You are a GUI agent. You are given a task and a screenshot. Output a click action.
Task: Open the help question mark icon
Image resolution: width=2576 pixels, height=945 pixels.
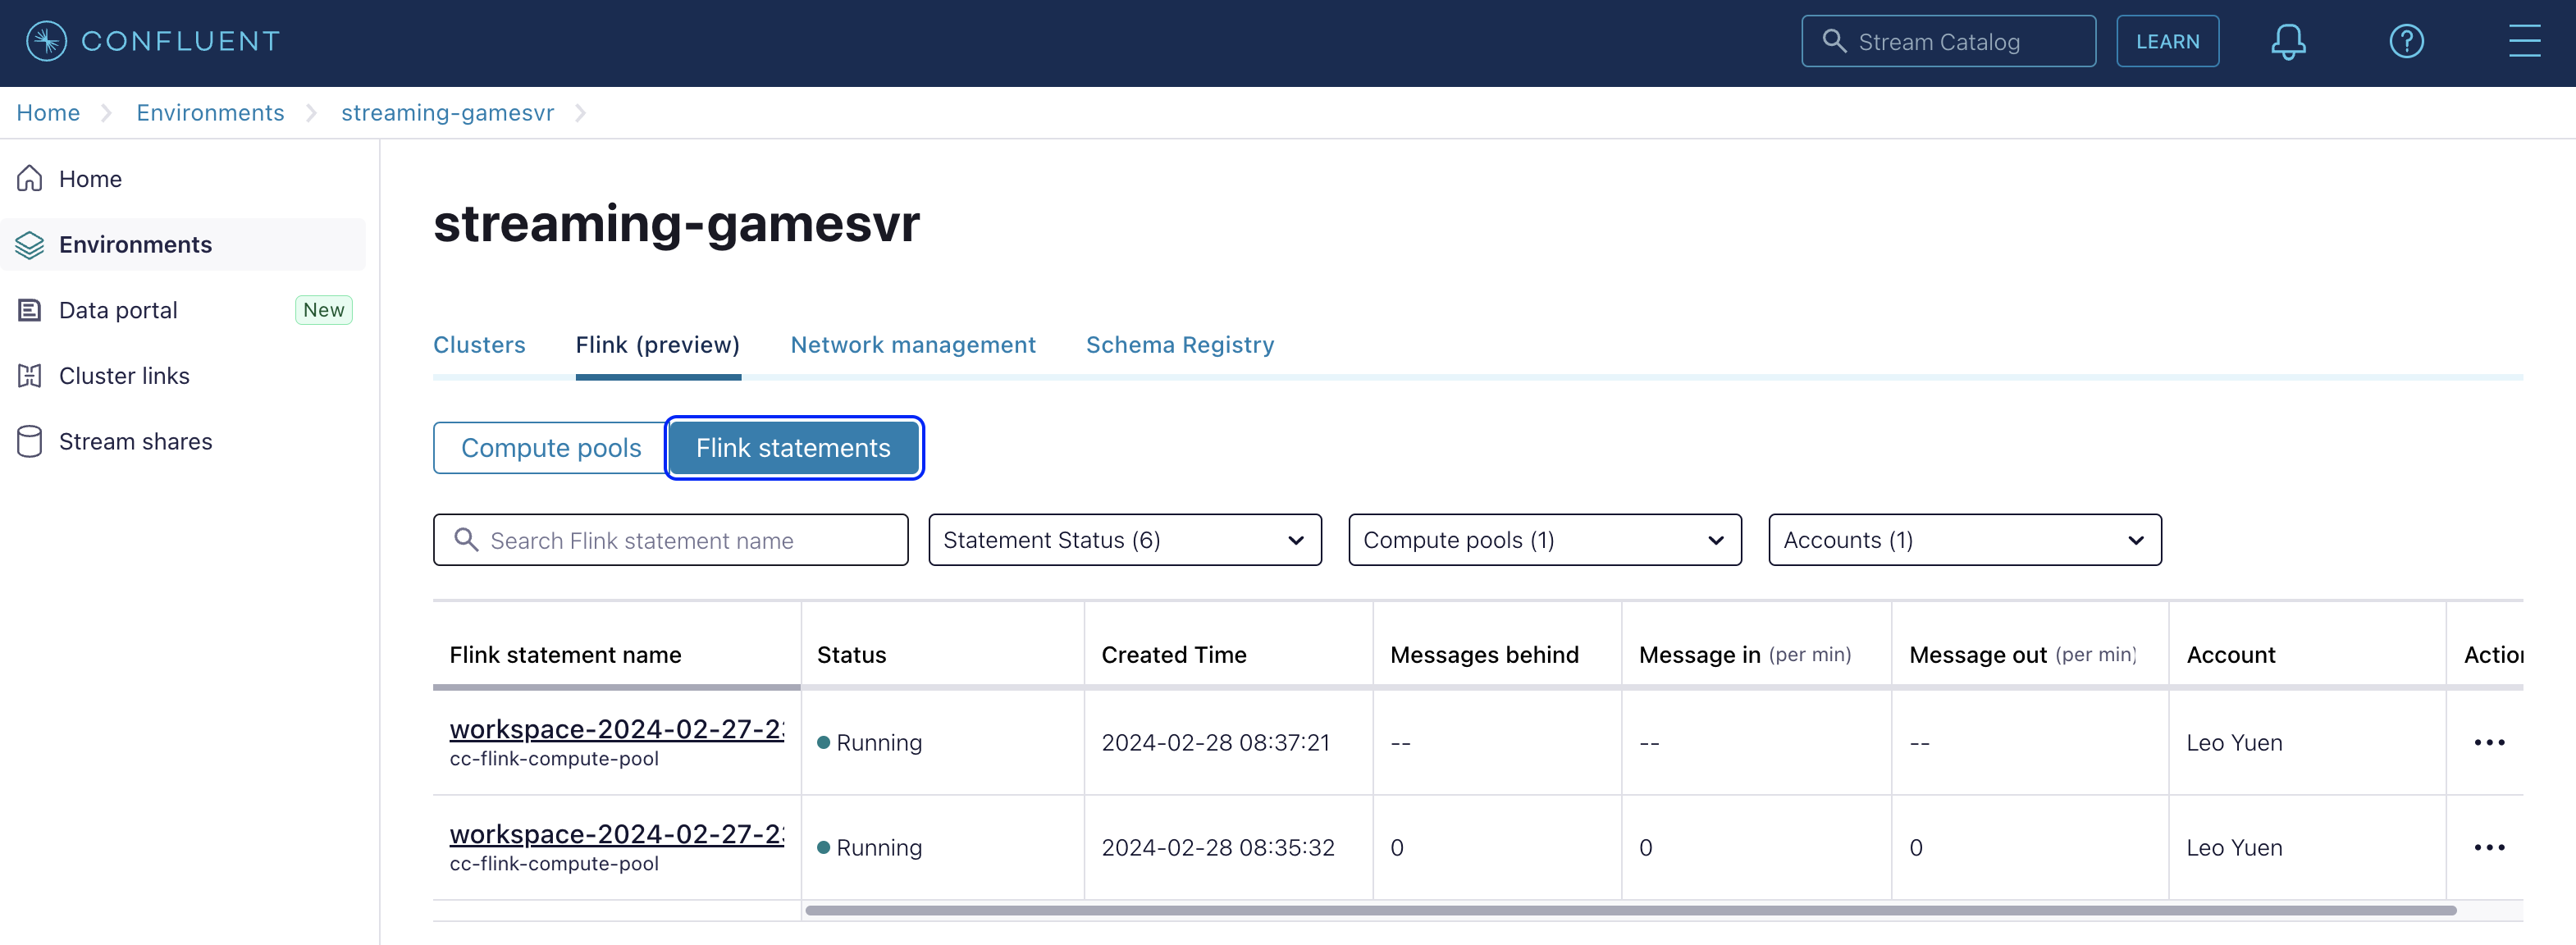pyautogui.click(x=2406, y=42)
